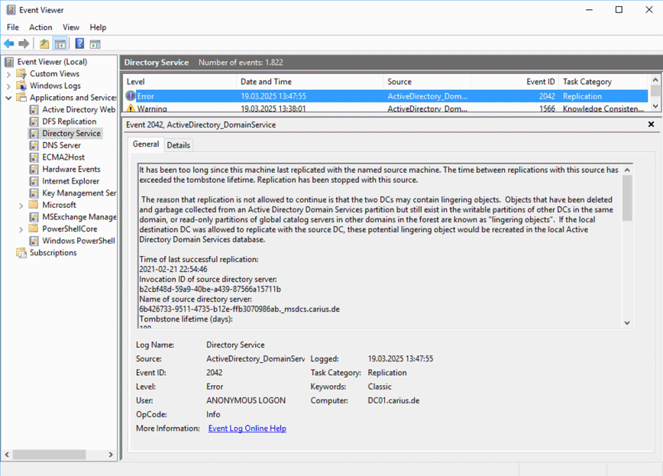Sort events by Event ID column
The image size is (663, 476).
[x=515, y=82]
